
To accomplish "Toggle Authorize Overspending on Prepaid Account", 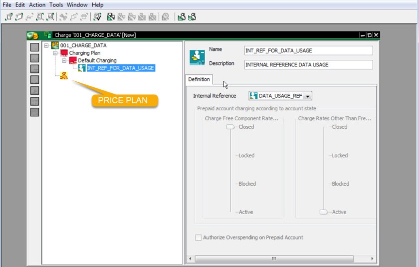I will coord(199,238).
